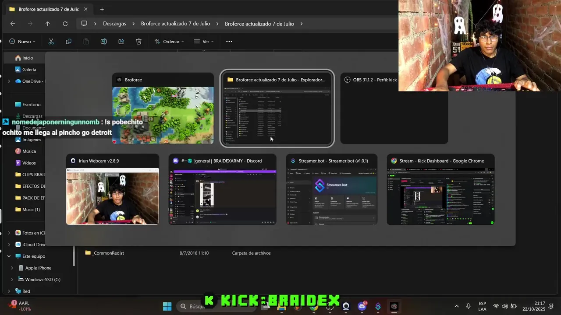Click the Rename icon in Explorer toolbar
The height and width of the screenshot is (315, 561).
tap(103, 42)
